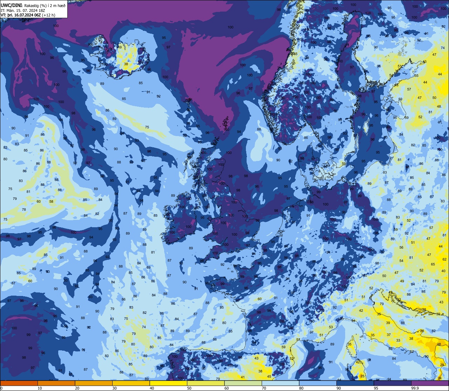This screenshot has width=449, height=391.
Task: Click the 50–60 legend color segment
Action: pyautogui.click(x=206, y=383)
